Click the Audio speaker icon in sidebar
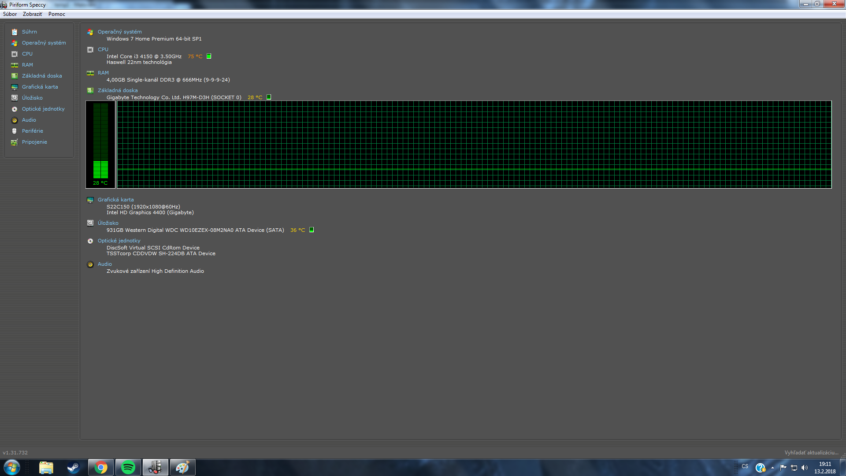The image size is (846, 476). (x=15, y=120)
